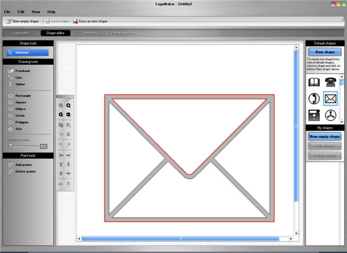
Task: Choose the Ellipse tool
Action: tap(17, 109)
